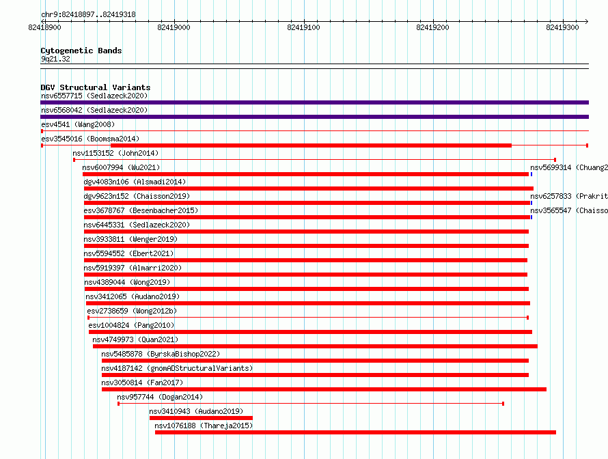Open variant nsv3050814 (Fan2017)
Viewport: 608px width, 459px height.
tap(142, 382)
